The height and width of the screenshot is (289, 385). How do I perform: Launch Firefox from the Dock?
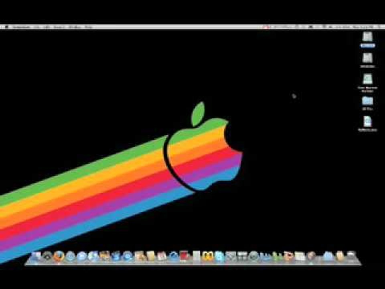(x=59, y=256)
